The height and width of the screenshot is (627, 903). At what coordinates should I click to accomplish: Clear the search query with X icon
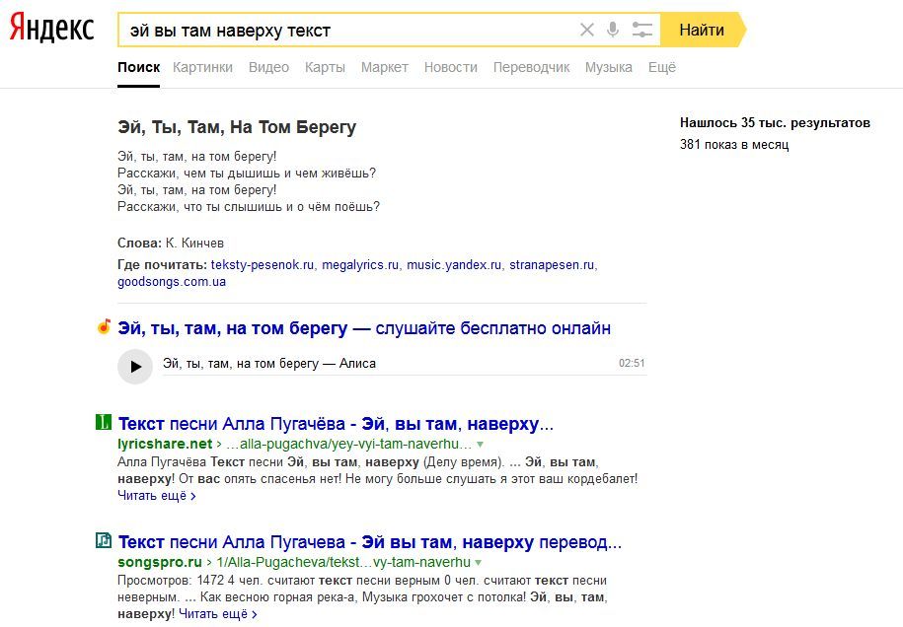tap(587, 30)
